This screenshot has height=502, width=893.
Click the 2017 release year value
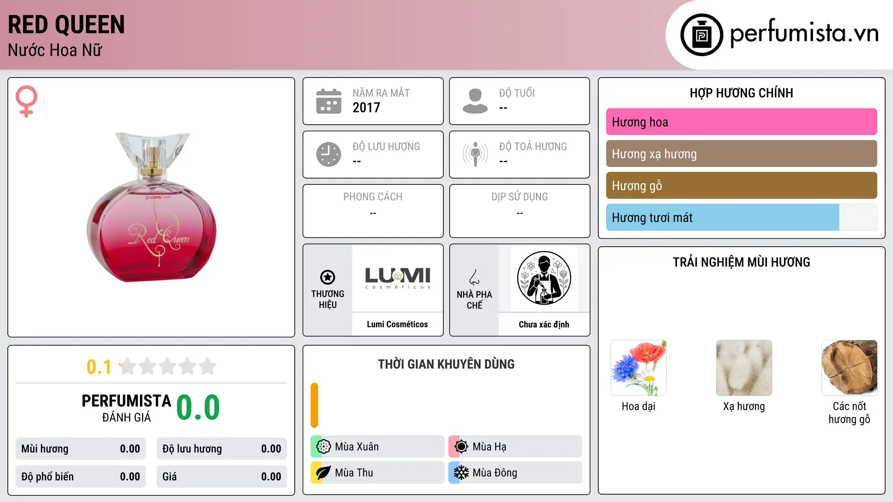(366, 108)
